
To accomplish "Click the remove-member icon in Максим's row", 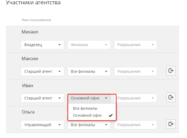I will click(x=171, y=71).
